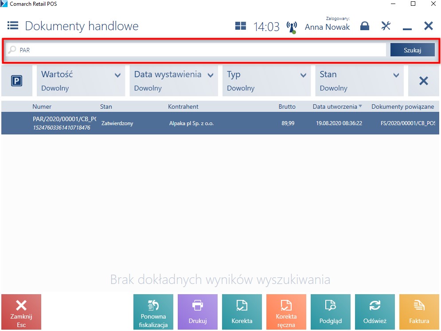Click the Zatwierdzony status cell
The height and width of the screenshot is (331, 441).
pos(117,123)
